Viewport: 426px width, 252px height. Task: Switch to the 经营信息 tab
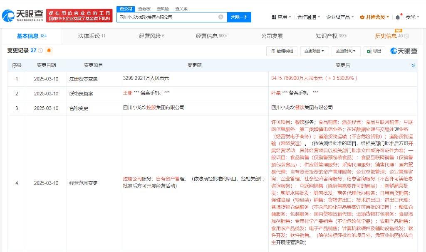[x=212, y=36]
